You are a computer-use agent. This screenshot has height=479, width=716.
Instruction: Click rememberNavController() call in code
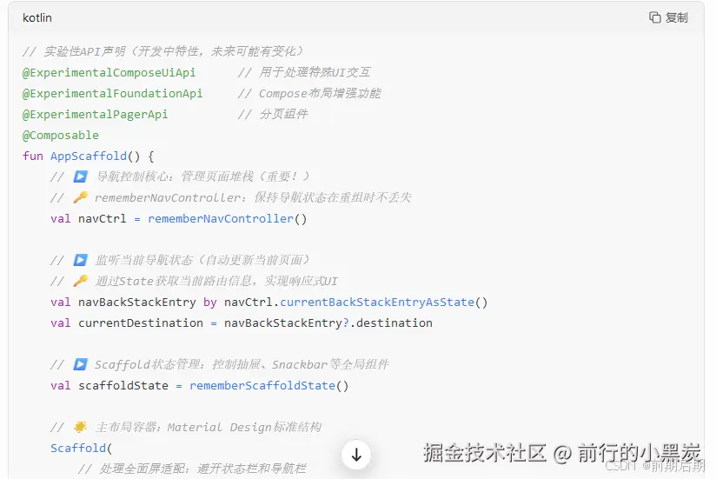pyautogui.click(x=227, y=219)
